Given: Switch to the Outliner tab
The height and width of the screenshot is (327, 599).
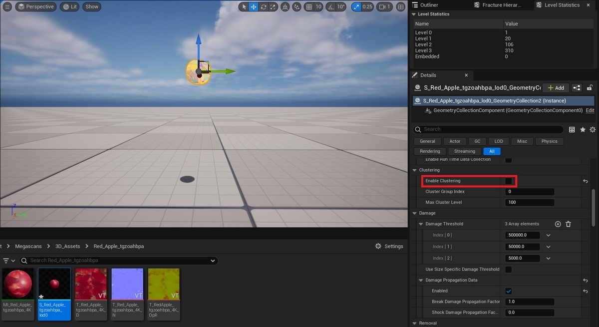Looking at the screenshot, I should click(x=429, y=5).
